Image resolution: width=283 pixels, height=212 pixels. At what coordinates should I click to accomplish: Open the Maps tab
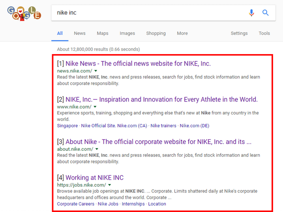103,34
